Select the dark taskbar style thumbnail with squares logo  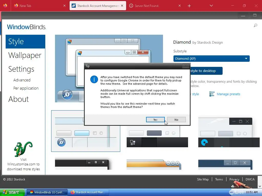157,137
